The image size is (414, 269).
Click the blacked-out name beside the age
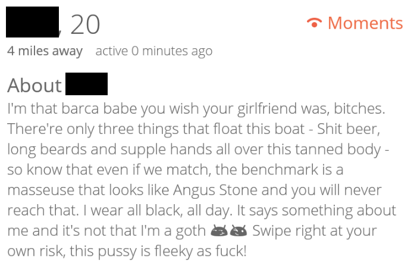click(32, 22)
